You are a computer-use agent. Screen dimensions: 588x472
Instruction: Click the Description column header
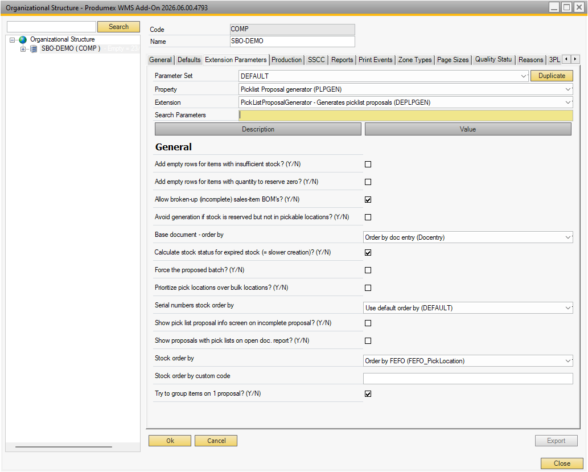point(258,129)
